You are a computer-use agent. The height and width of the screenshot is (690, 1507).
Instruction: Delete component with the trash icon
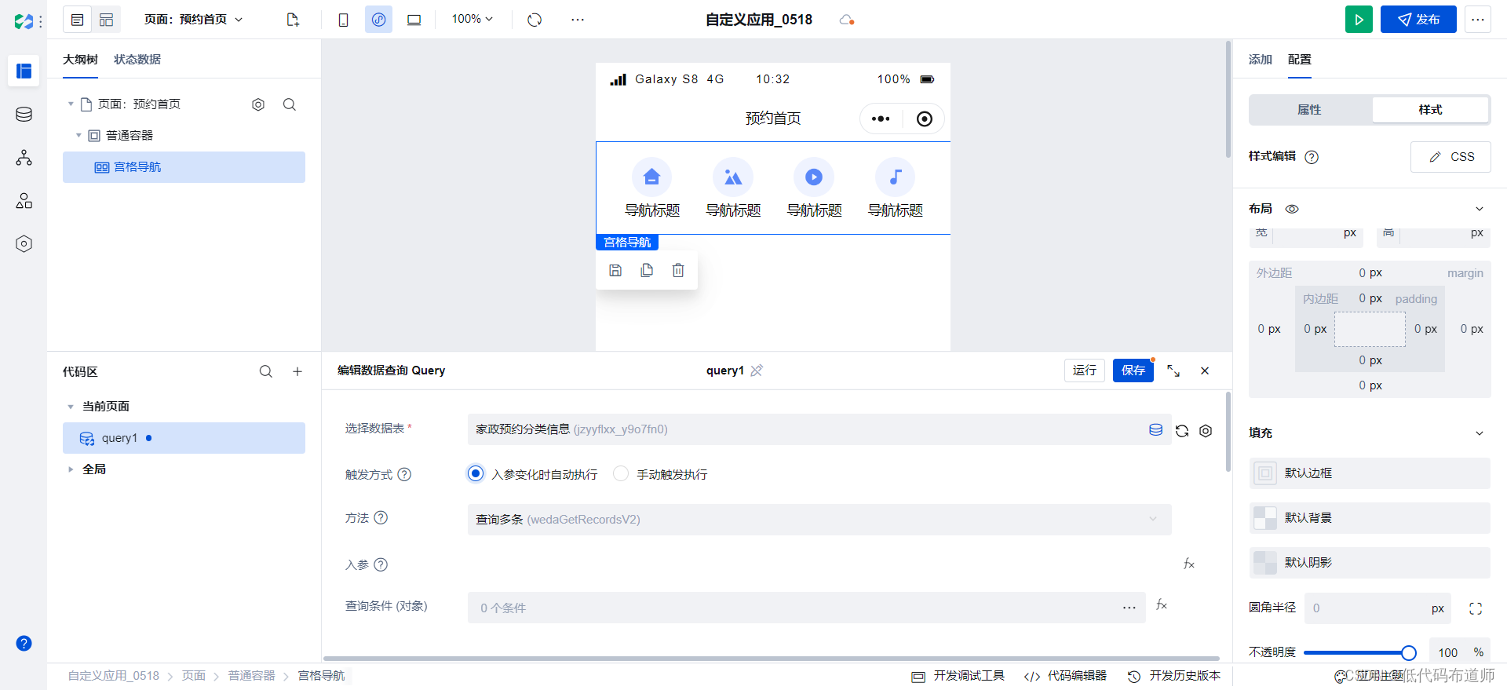click(678, 270)
